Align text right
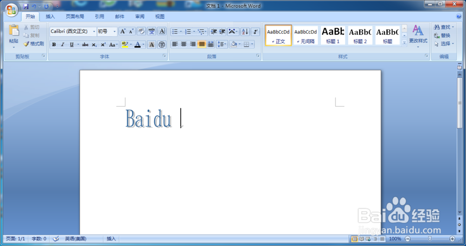The width and height of the screenshot is (466, 246). (x=192, y=45)
